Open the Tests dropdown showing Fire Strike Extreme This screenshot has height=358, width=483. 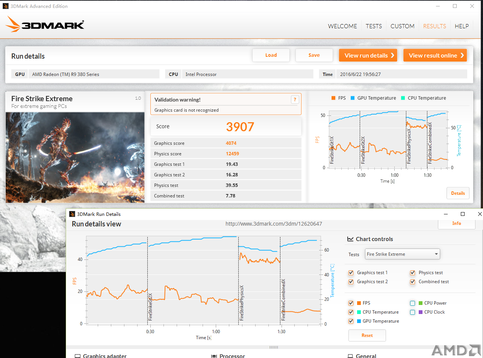pyautogui.click(x=402, y=254)
